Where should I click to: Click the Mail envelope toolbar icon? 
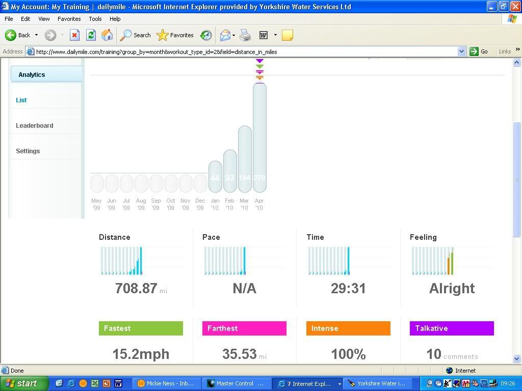[x=225, y=35]
